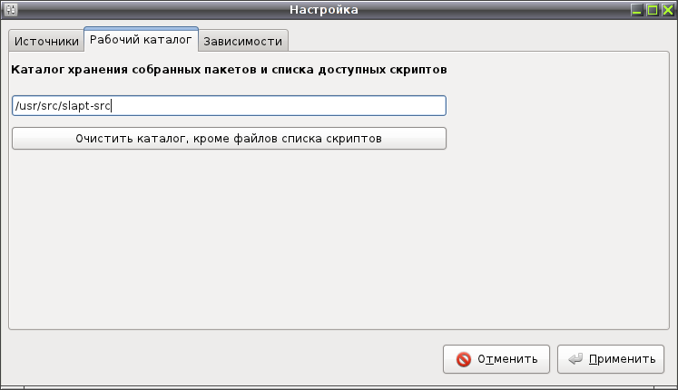Close the Настройка window
The image size is (678, 390).
668,10
